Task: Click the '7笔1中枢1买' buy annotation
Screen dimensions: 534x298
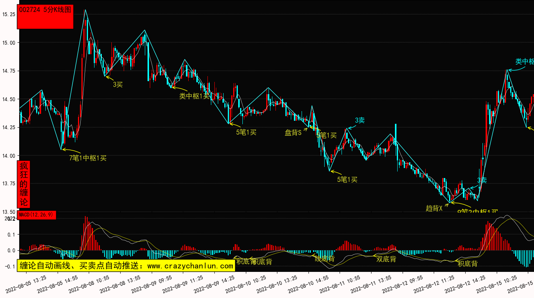Action: [88, 158]
